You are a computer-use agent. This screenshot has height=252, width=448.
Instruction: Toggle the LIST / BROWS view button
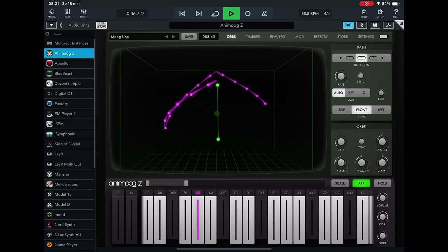101,25
